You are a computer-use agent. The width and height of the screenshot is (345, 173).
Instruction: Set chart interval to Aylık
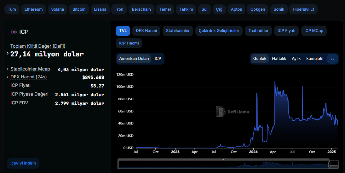point(296,59)
